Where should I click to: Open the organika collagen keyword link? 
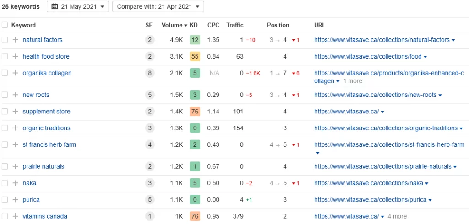coord(47,73)
